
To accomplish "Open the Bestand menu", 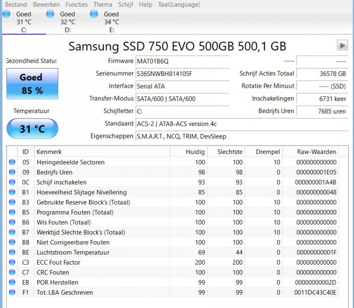I will click(16, 4).
